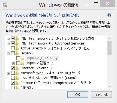Expand the Hyper-V 管理ツール node
Screen dimensions: 117x103
coord(13,63)
